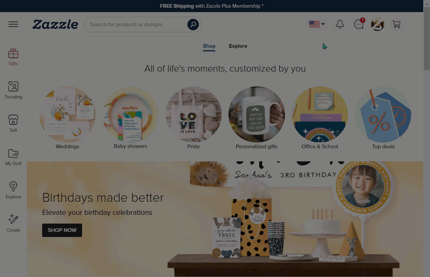
Task: View the shopping cart
Action: click(396, 24)
